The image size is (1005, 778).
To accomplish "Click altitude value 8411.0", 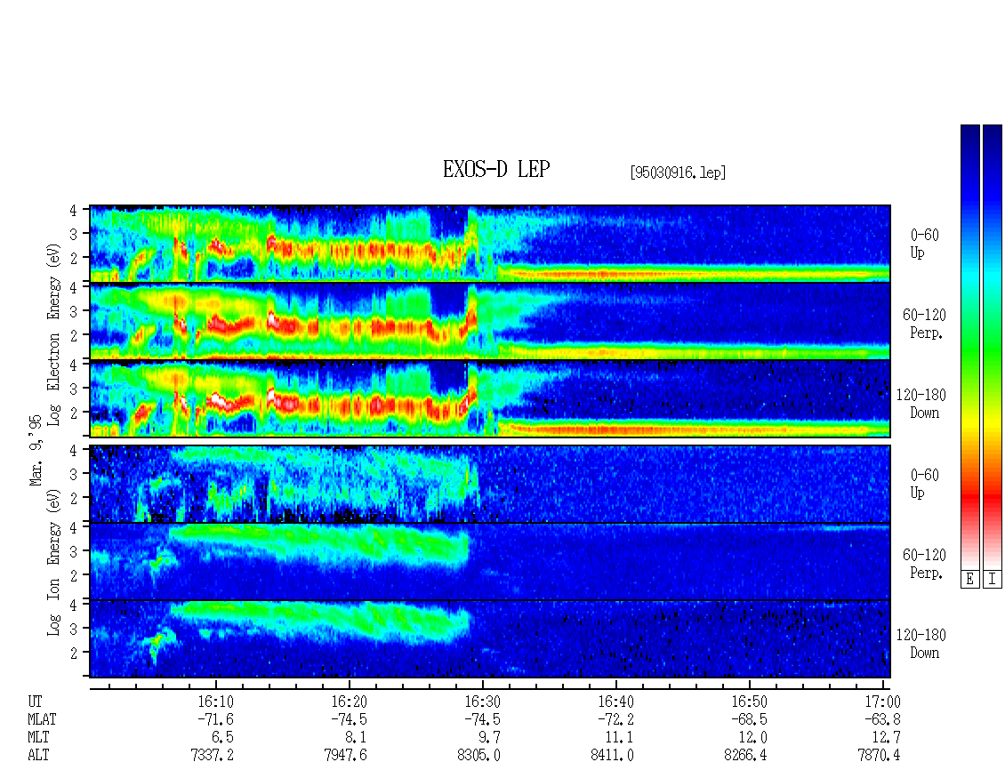I will point(612,756).
